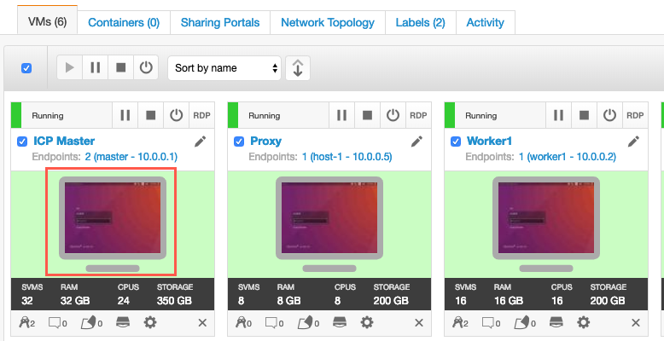The height and width of the screenshot is (341, 664).
Task: Expand Proxy endpoints host-1 entry
Action: (347, 157)
